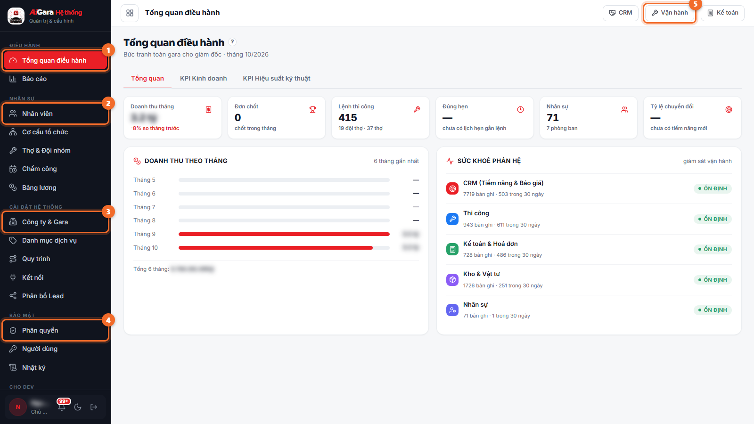Viewport: 754px width, 424px height.
Task: Open Cơ cấu tổ chức page
Action: coord(56,132)
